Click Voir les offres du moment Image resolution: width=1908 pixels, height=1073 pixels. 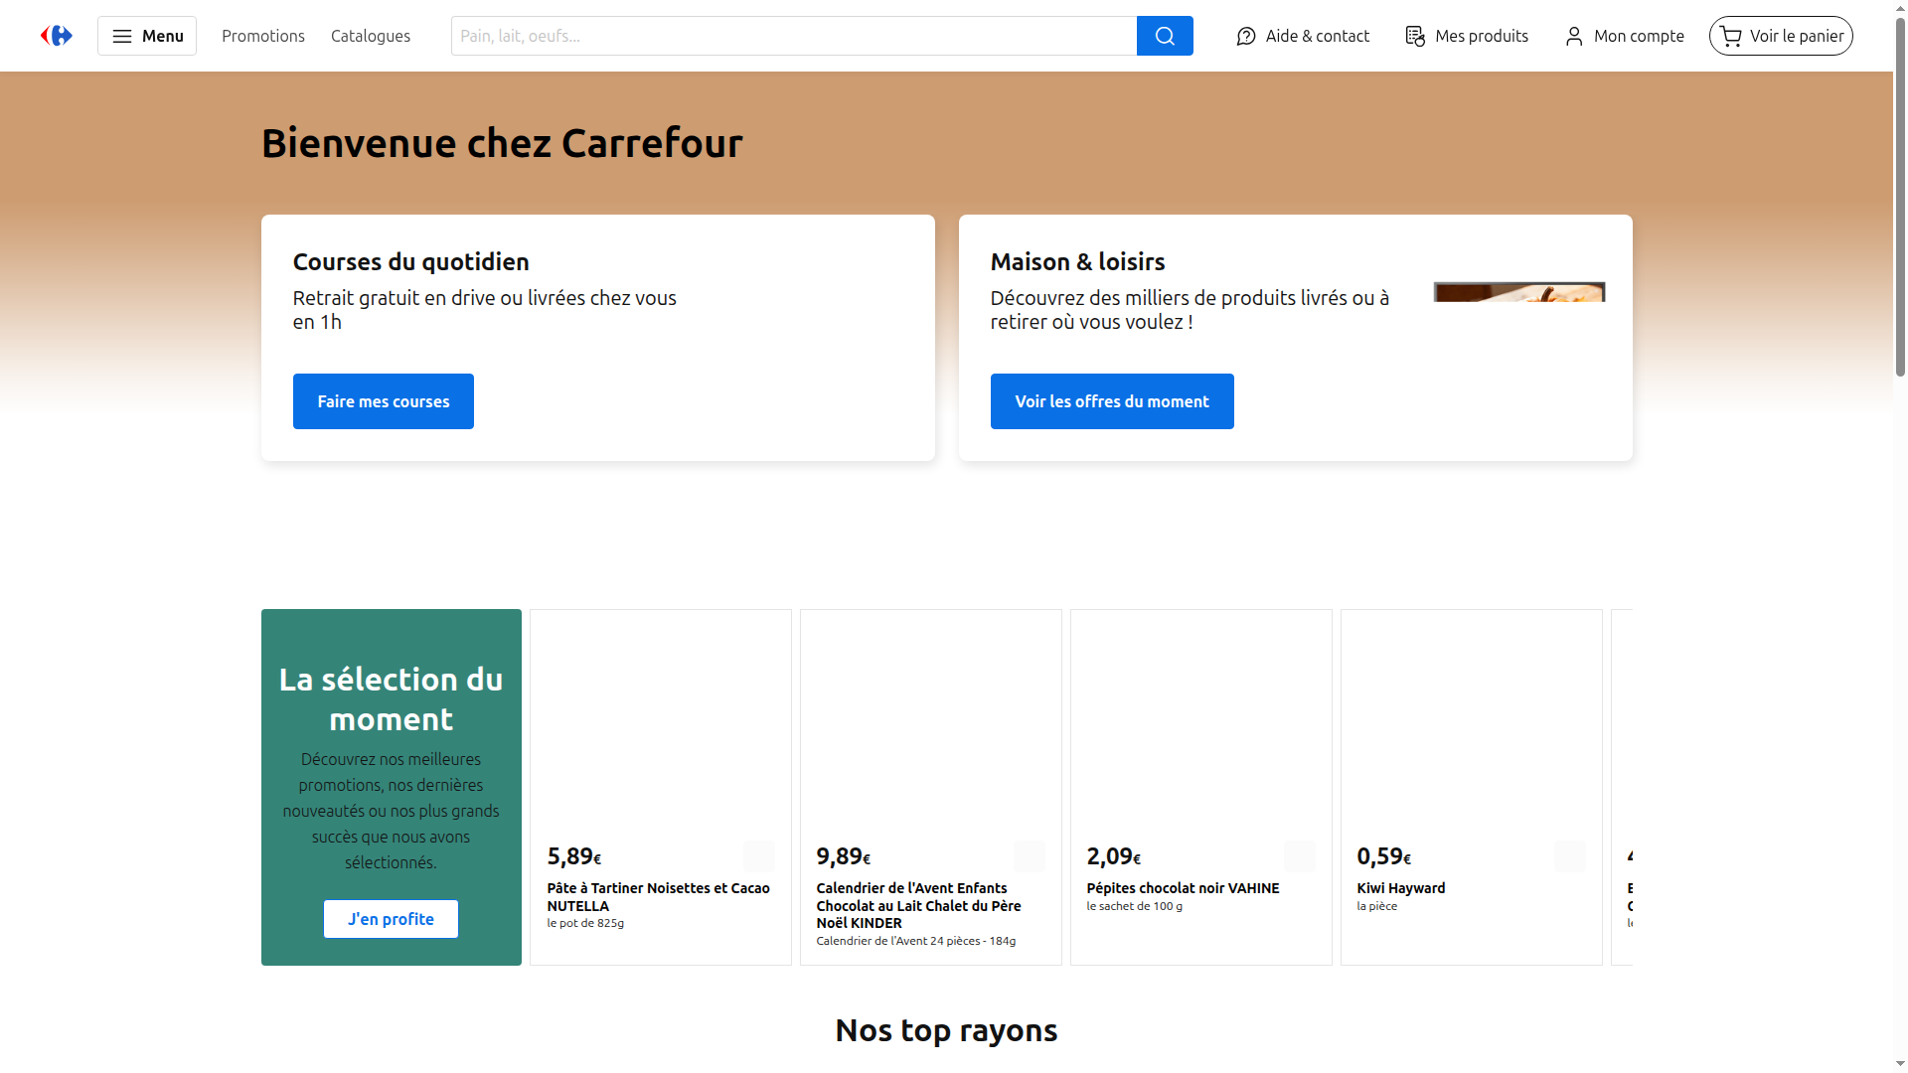[x=1111, y=400]
